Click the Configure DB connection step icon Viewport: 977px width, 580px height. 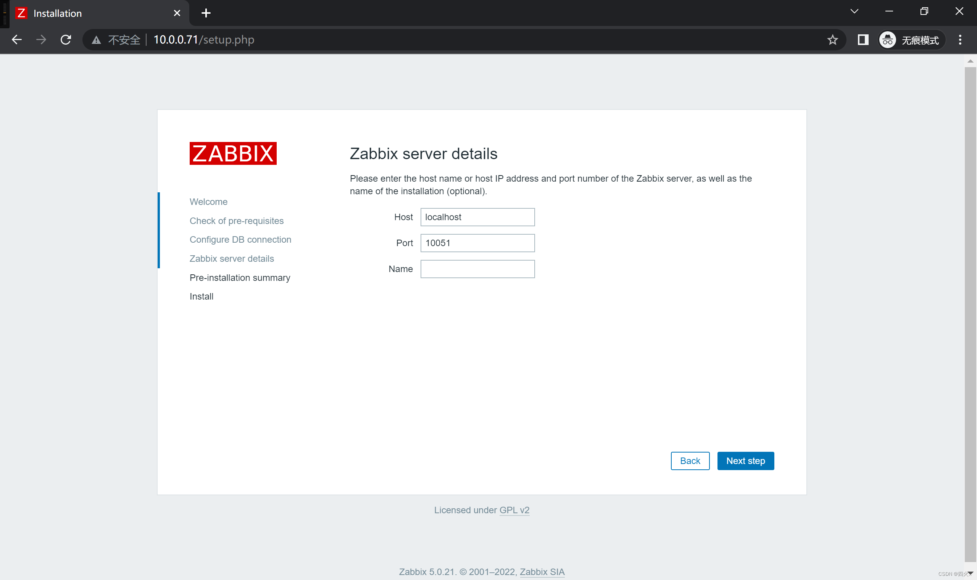[240, 239]
